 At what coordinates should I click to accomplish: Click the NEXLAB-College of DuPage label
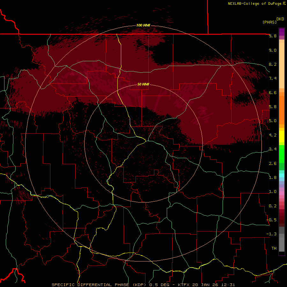254,4
